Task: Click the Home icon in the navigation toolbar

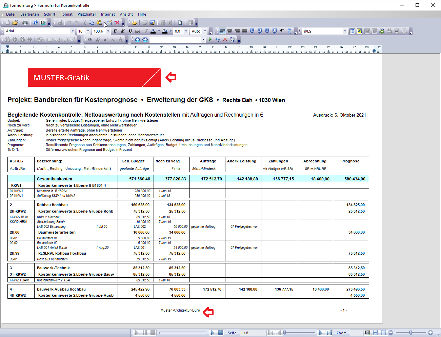Action: pyautogui.click(x=233, y=40)
